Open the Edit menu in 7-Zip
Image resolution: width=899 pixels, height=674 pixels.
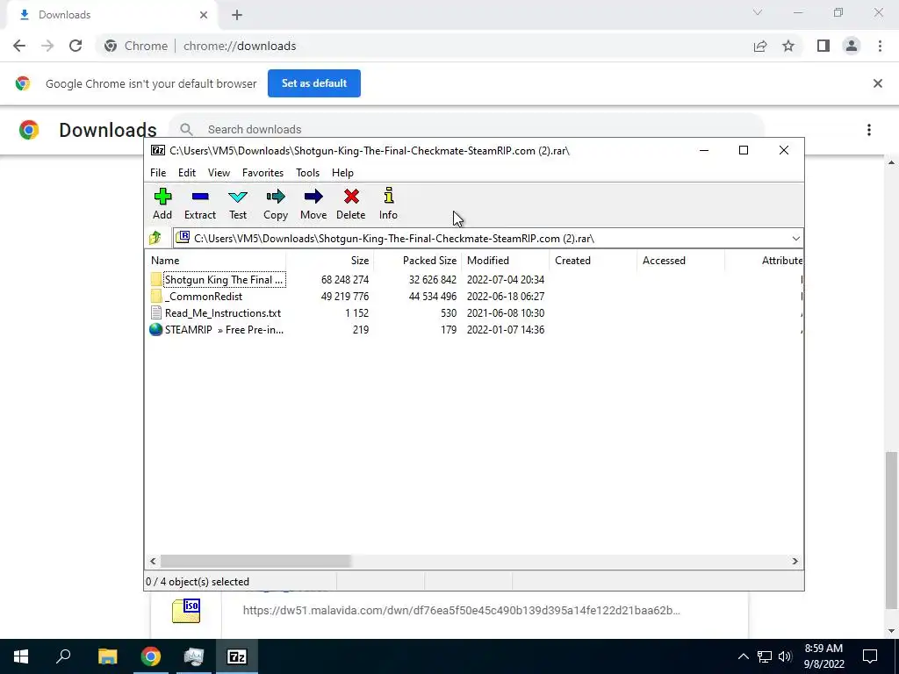(x=187, y=173)
